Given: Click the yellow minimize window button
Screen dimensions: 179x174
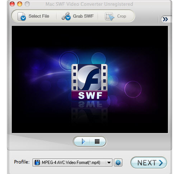Looking at the screenshot, I should tap(20, 4).
